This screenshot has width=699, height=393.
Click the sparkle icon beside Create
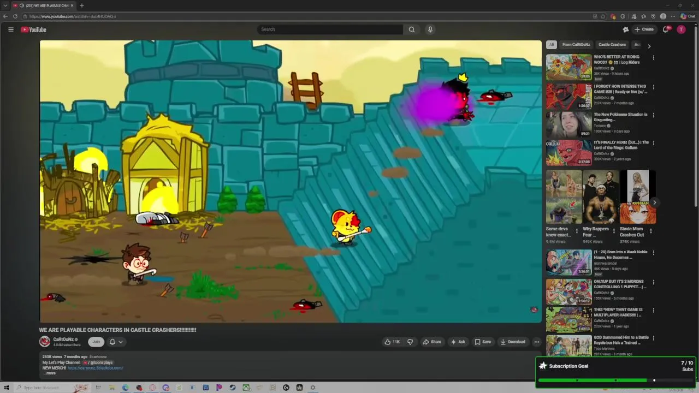click(625, 29)
